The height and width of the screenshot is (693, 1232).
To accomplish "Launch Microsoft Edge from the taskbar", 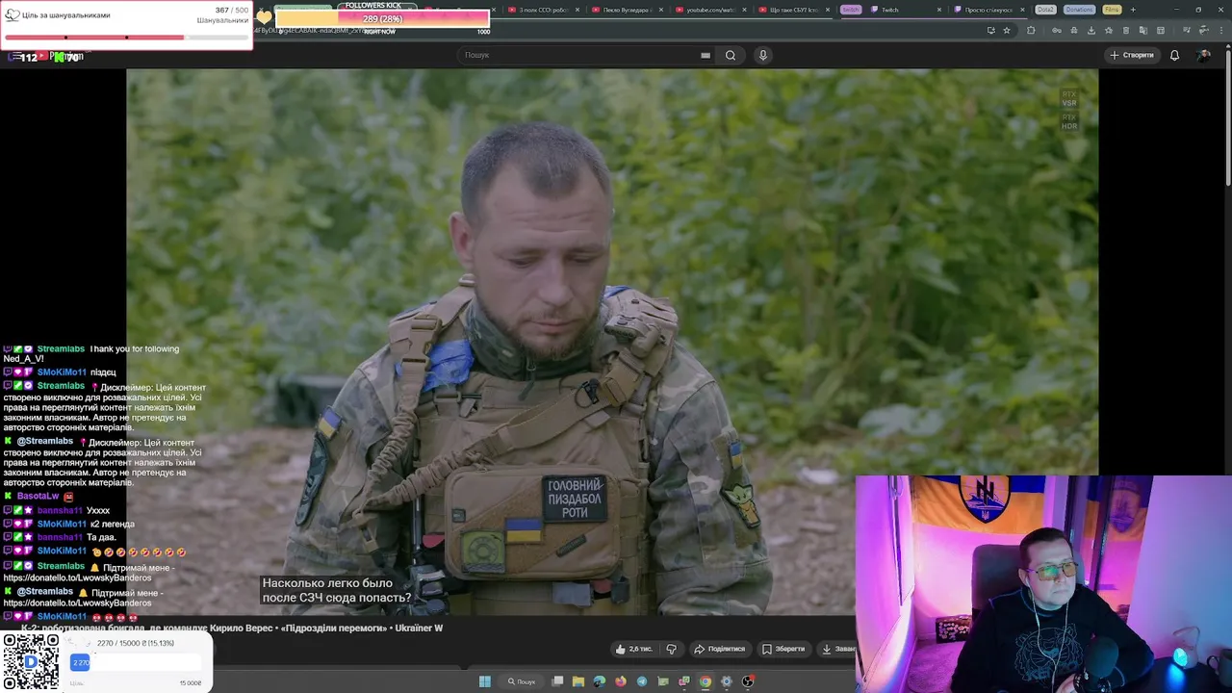I will click(600, 681).
